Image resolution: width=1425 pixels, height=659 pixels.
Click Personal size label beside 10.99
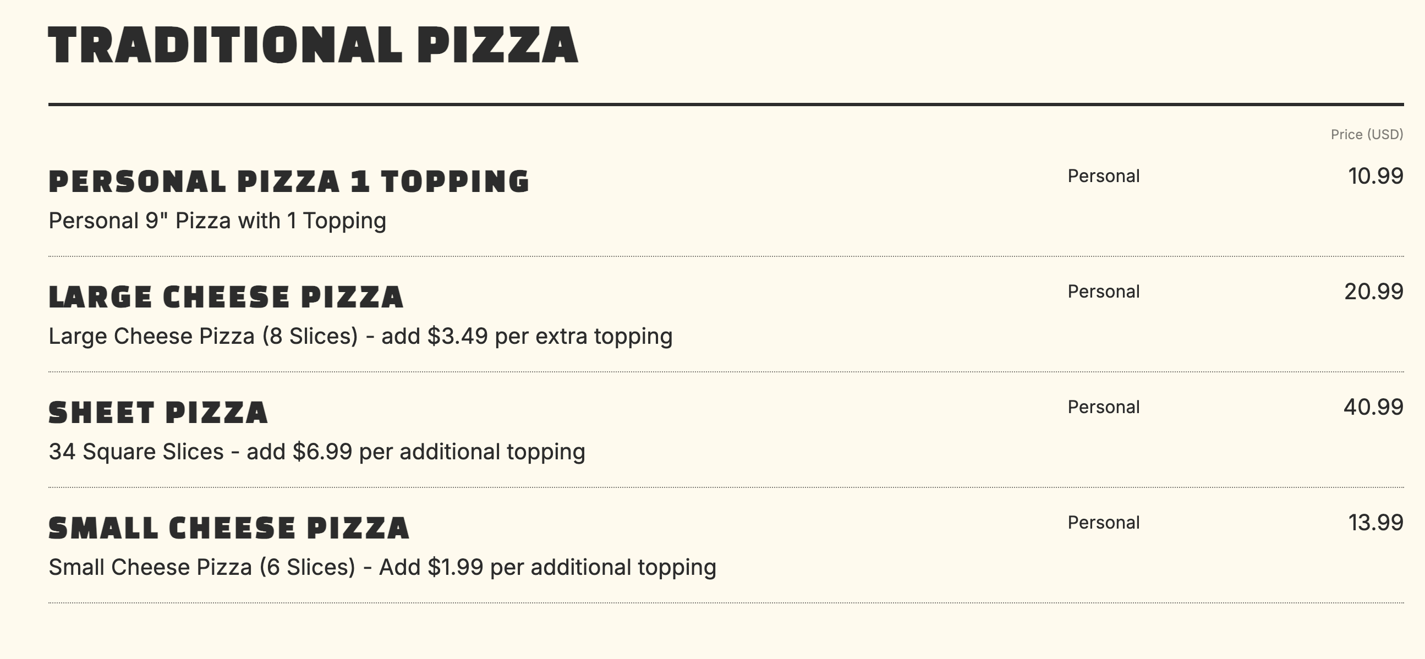click(1103, 177)
